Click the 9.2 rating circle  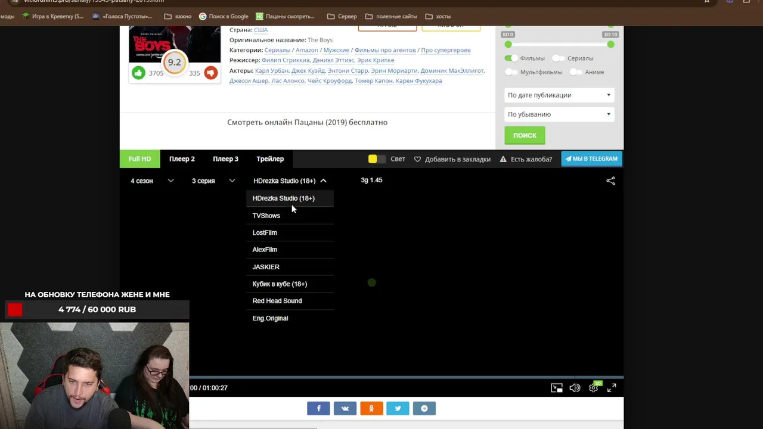(x=174, y=62)
